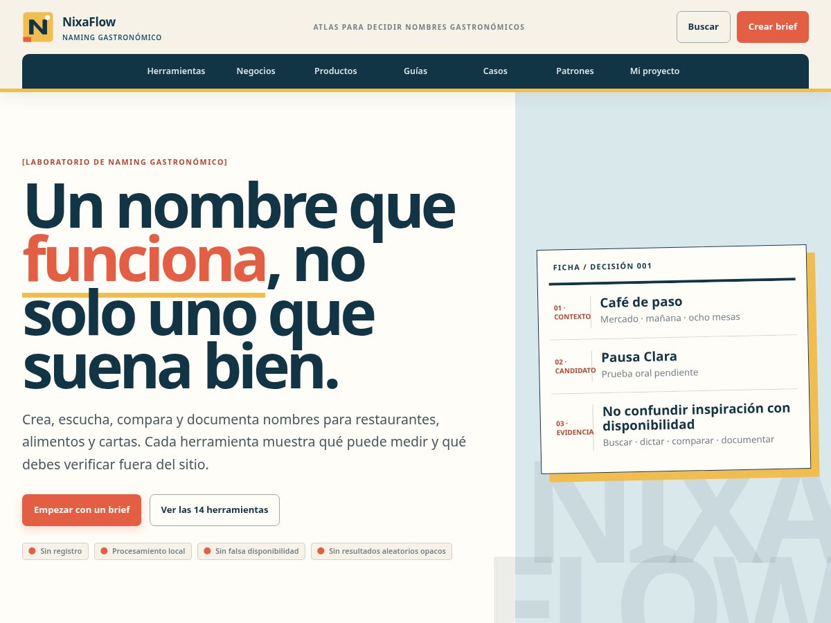Click Buscar · dictar · comparar · documentar text
Screen dimensions: 831x623
[x=688, y=441]
